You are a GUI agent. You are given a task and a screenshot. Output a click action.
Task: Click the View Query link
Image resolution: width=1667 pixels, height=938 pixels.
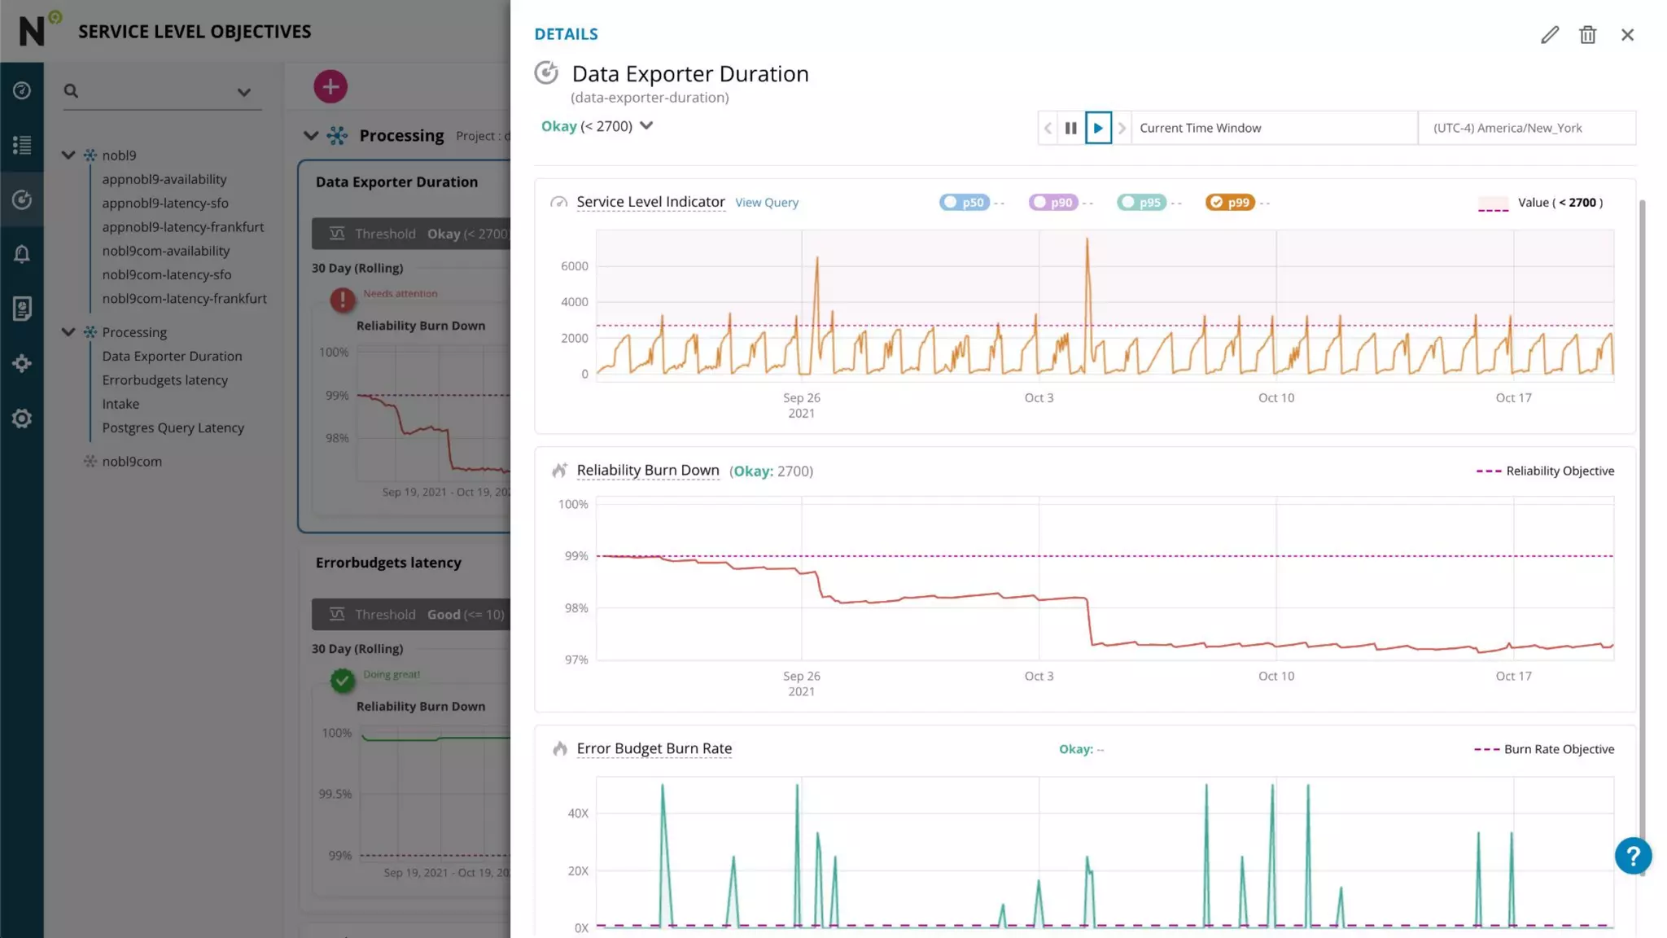click(766, 203)
